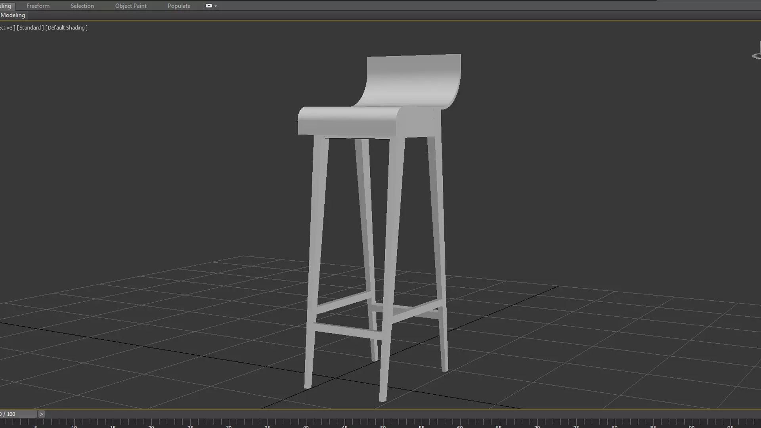This screenshot has width=761, height=428.
Task: Open the [Default Shading] viewport menu
Action: coord(66,28)
